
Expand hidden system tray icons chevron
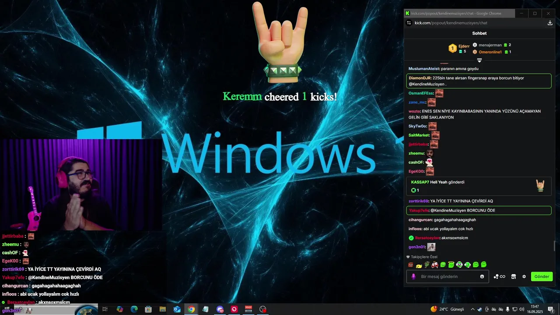tap(472, 309)
